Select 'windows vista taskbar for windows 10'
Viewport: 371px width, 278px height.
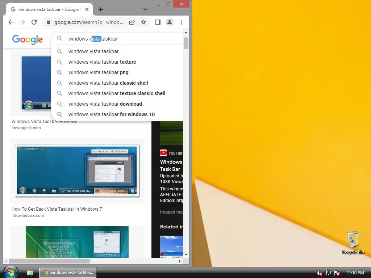117,114
